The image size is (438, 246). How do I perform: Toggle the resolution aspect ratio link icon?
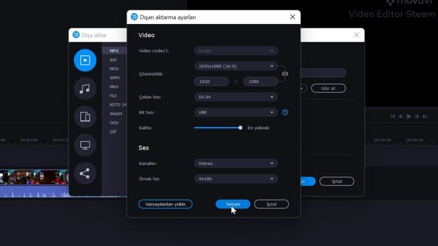click(x=285, y=74)
